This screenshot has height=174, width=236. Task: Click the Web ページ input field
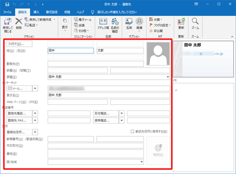point(77,102)
